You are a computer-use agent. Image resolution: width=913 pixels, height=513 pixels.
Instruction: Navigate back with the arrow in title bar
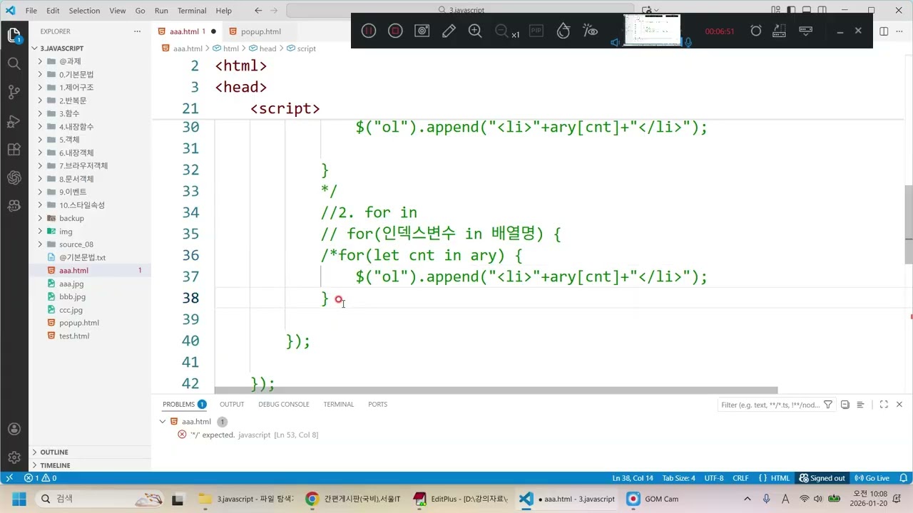coord(258,11)
